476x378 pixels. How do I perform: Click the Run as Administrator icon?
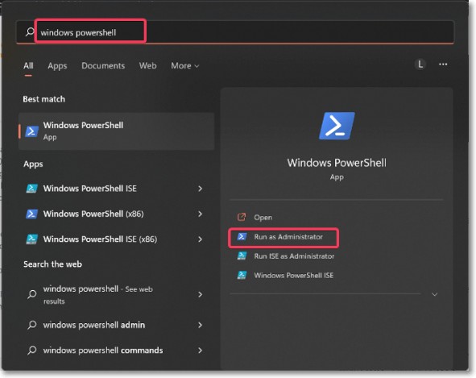click(242, 236)
